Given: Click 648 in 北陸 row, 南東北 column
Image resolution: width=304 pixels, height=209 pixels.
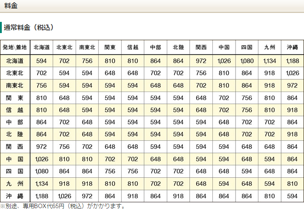Looking at the screenshot, I should (x=87, y=134).
